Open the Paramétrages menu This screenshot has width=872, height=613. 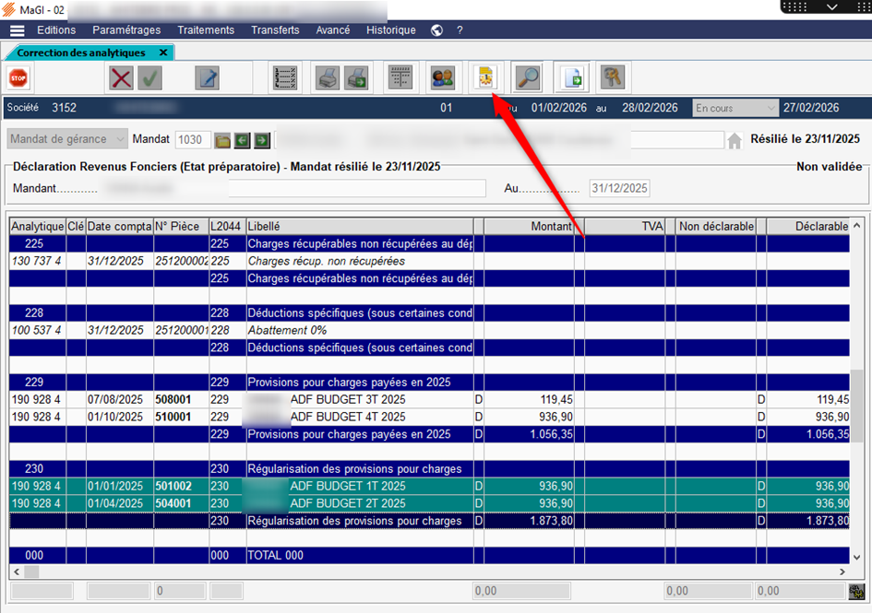(125, 30)
